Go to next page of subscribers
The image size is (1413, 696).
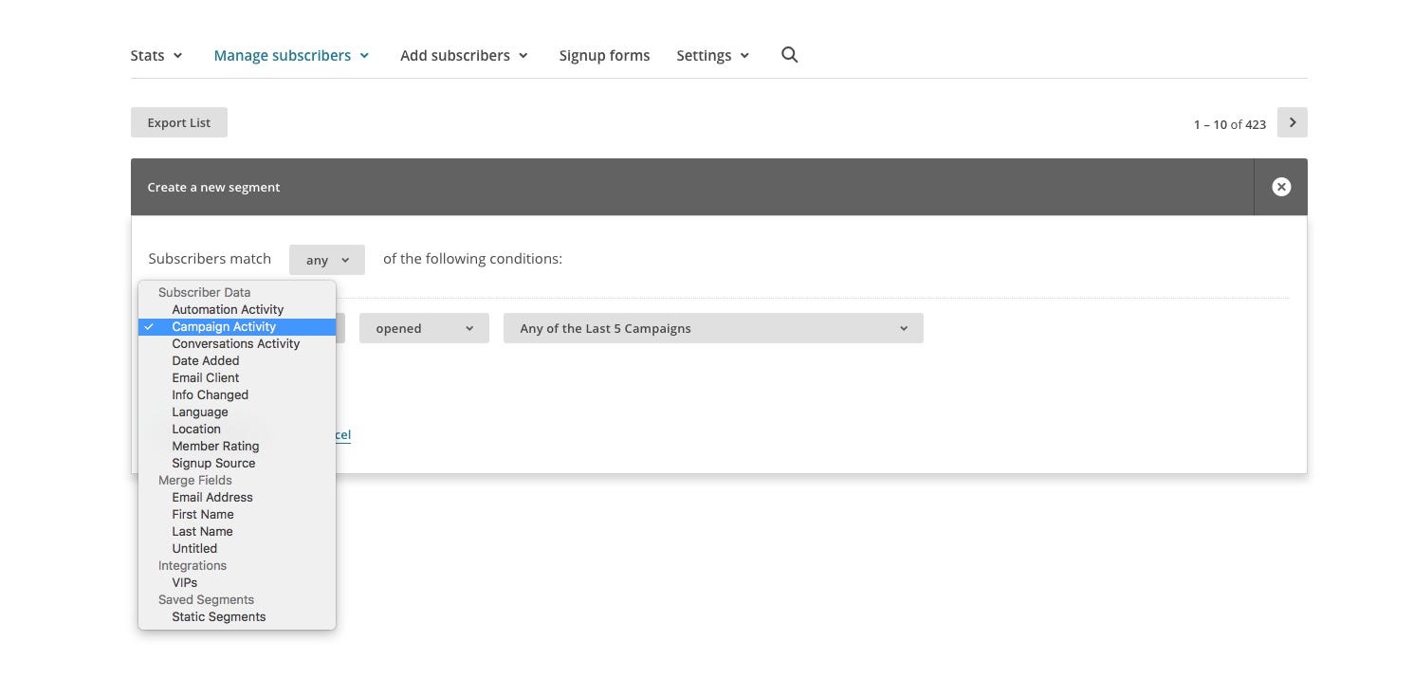pyautogui.click(x=1292, y=122)
